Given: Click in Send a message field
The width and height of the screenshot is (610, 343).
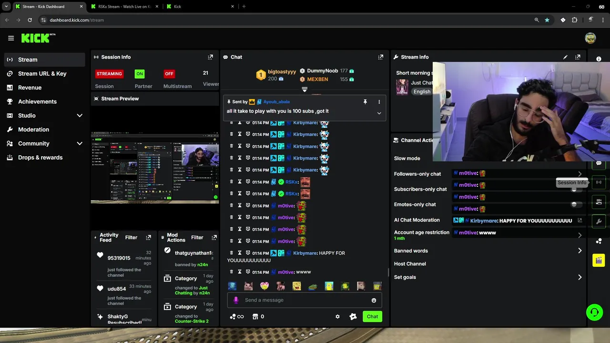Looking at the screenshot, I should [x=305, y=300].
